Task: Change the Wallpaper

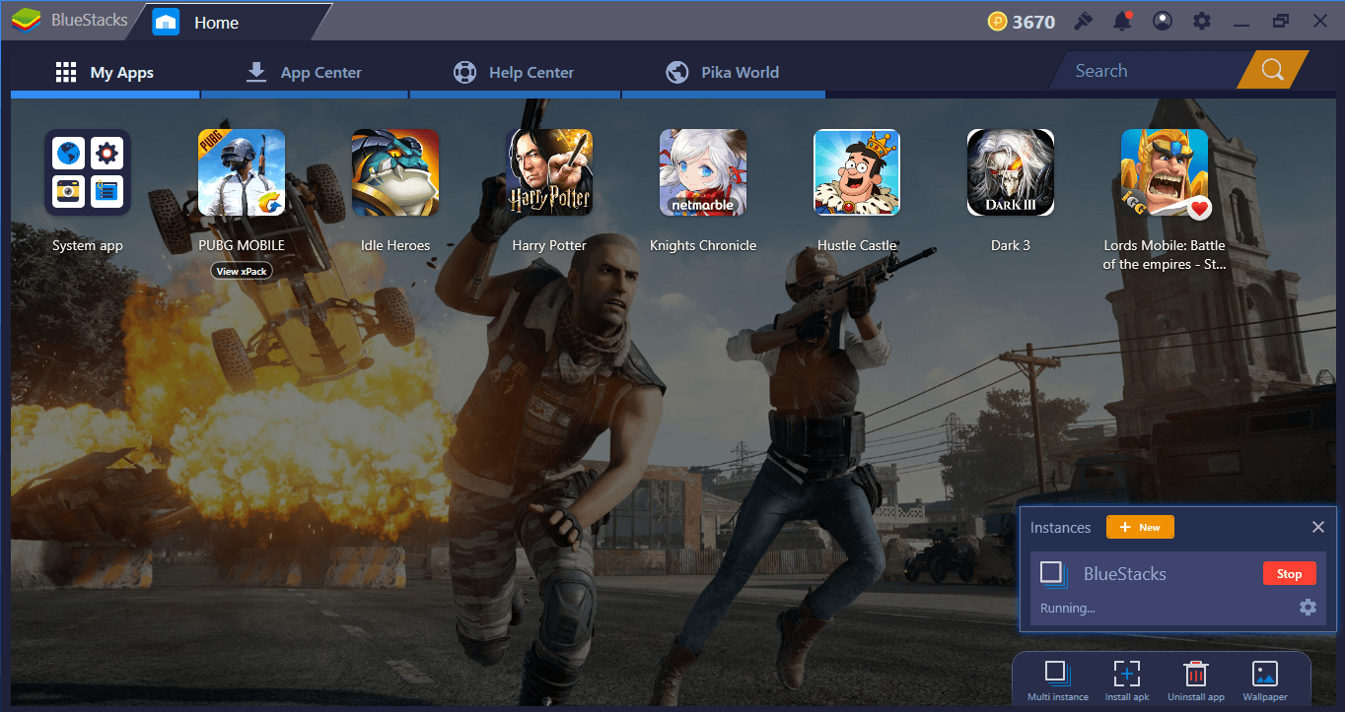Action: click(x=1264, y=681)
